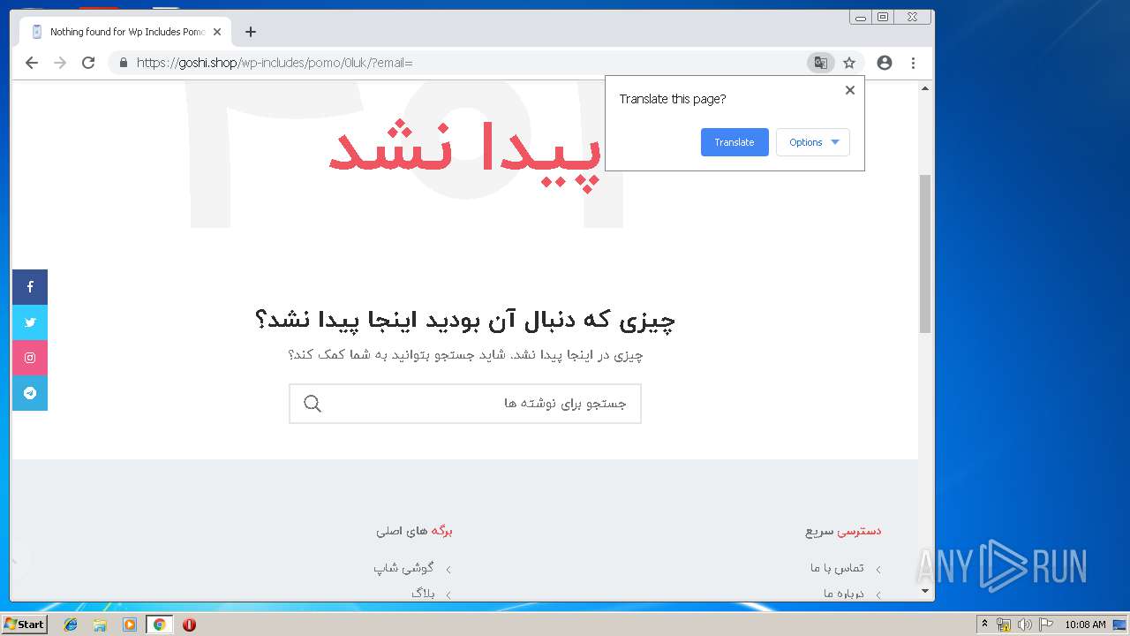
Task: Open a new tab with plus button
Action: (x=251, y=32)
